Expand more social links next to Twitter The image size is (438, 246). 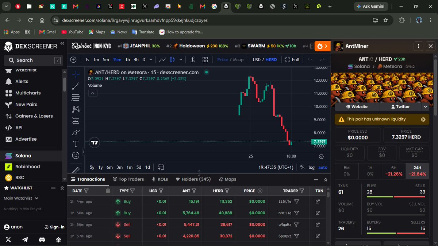click(x=425, y=107)
